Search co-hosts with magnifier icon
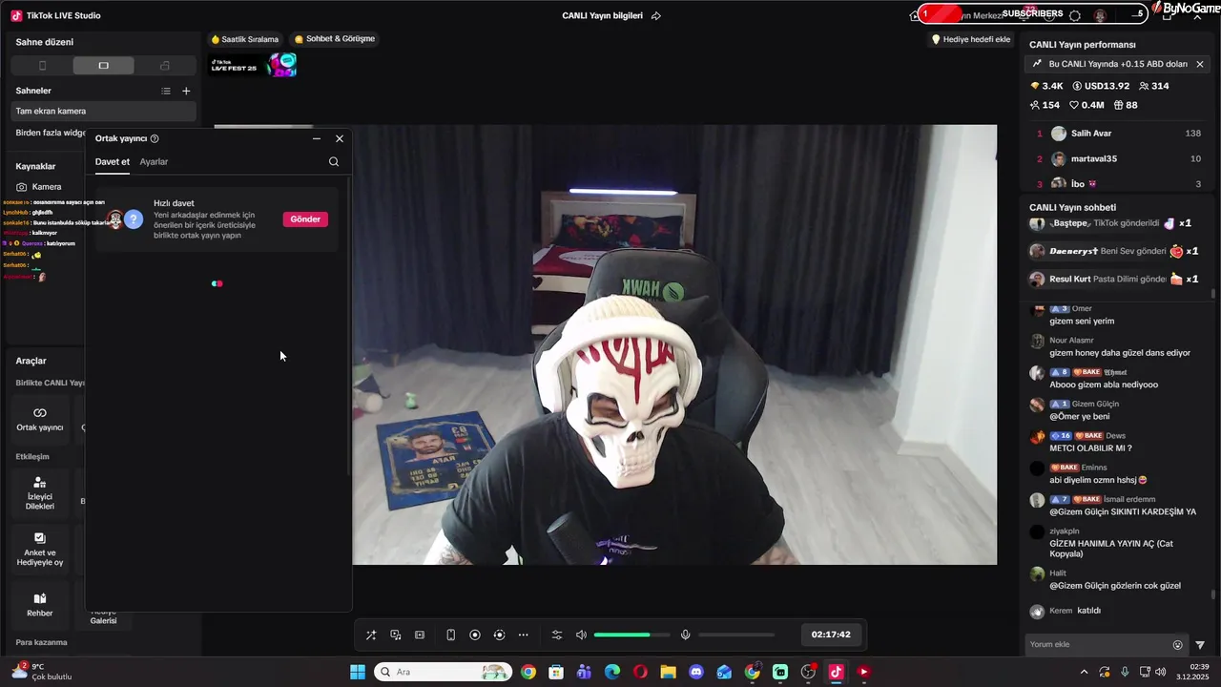Image resolution: width=1221 pixels, height=687 pixels. click(x=334, y=162)
